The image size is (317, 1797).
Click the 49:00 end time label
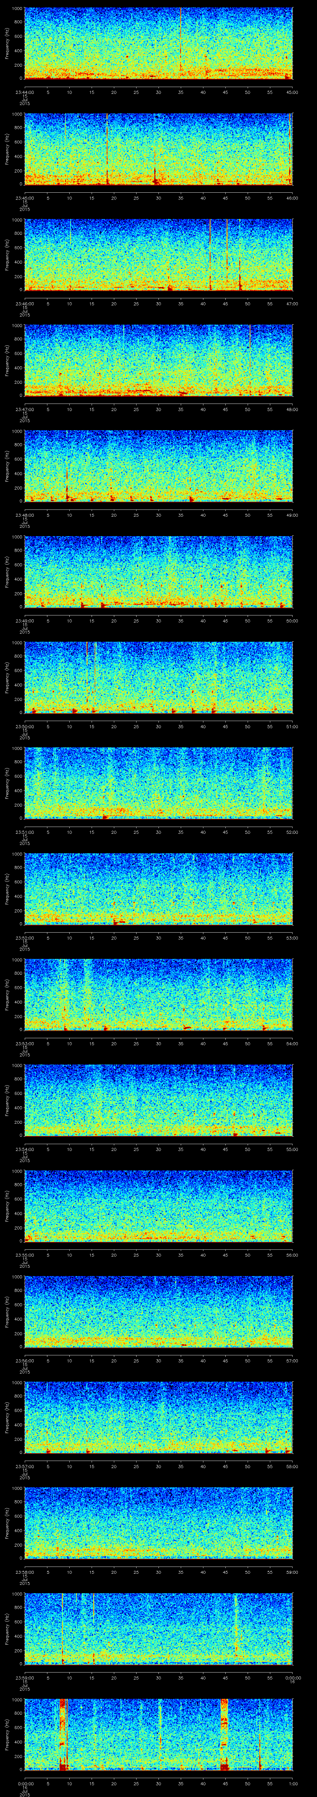pyautogui.click(x=293, y=515)
